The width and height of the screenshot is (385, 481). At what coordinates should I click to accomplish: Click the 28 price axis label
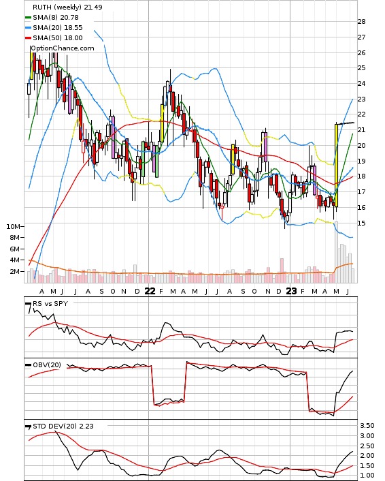point(361,22)
